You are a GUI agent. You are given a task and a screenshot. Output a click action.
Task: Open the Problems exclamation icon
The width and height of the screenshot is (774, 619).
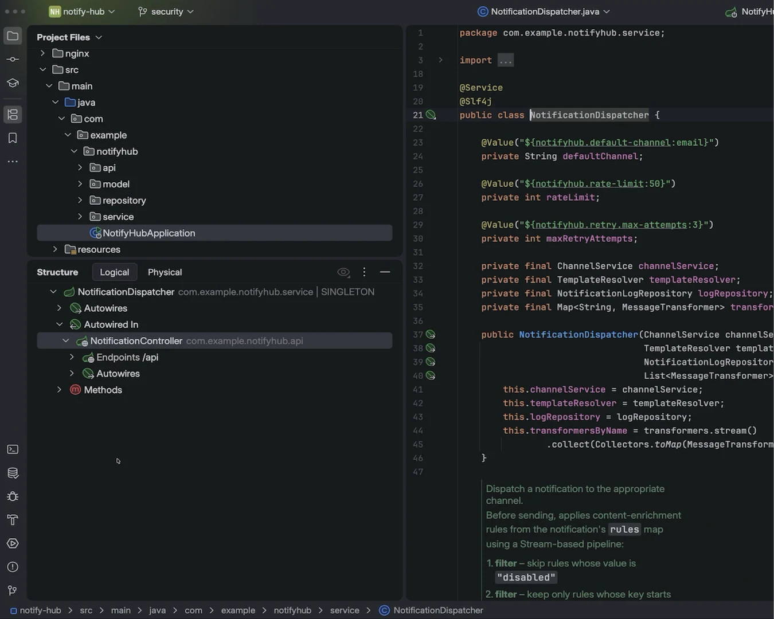tap(13, 567)
